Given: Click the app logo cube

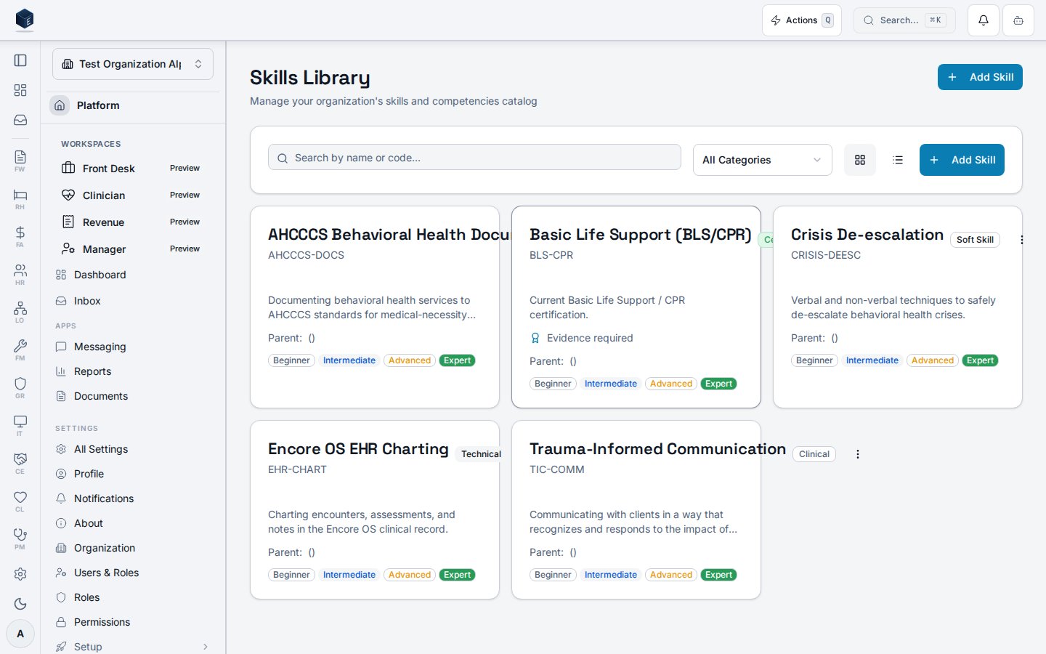Looking at the screenshot, I should (25, 20).
